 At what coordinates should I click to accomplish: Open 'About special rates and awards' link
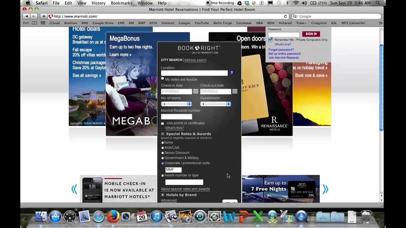185,189
